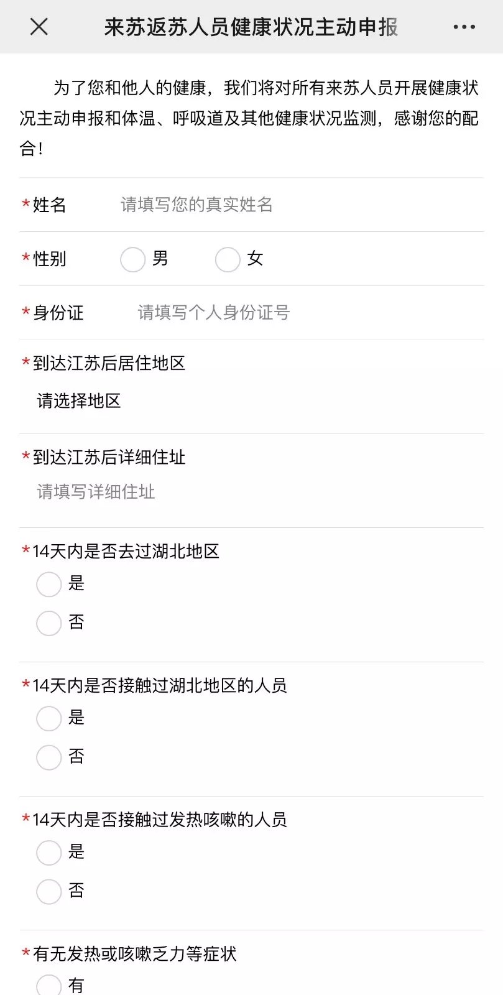Tap the page title 来苏返苏人员健康状况主动申报

point(251,27)
